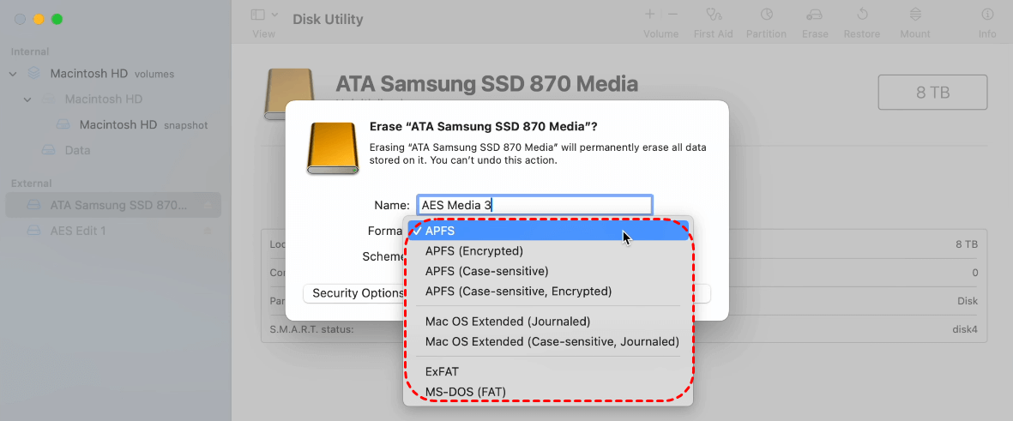Click the Restore toolbar icon
This screenshot has height=421, width=1013.
[x=861, y=15]
